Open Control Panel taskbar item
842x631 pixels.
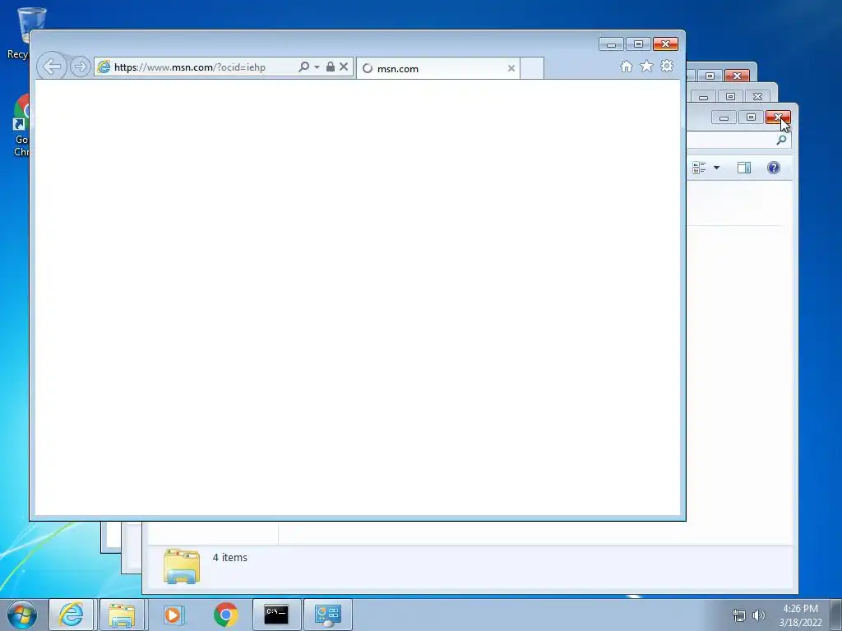coord(328,615)
